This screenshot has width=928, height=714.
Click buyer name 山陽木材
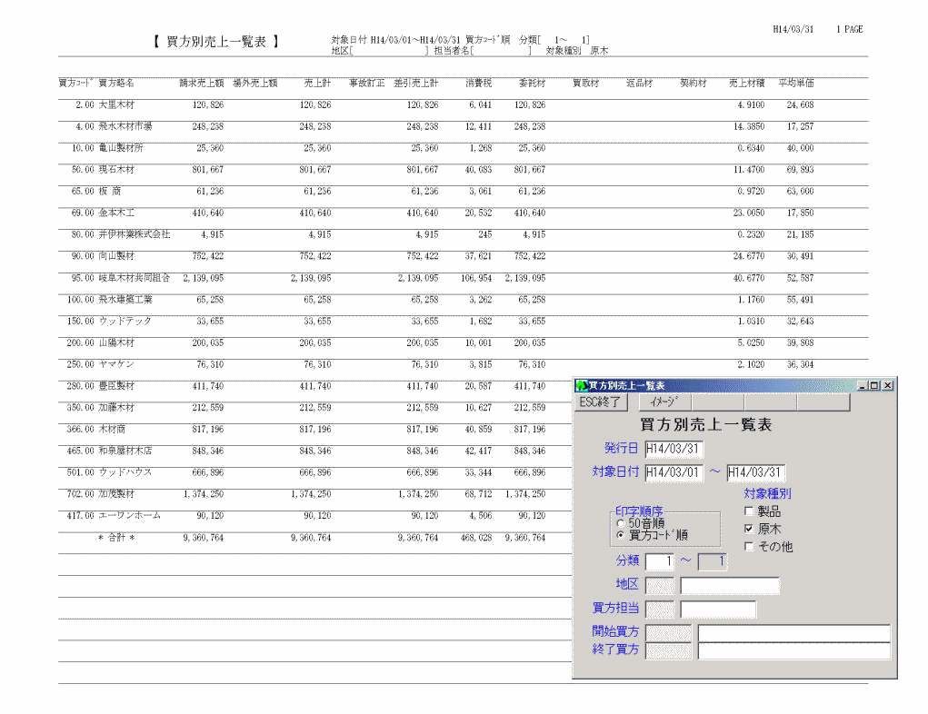tap(116, 343)
